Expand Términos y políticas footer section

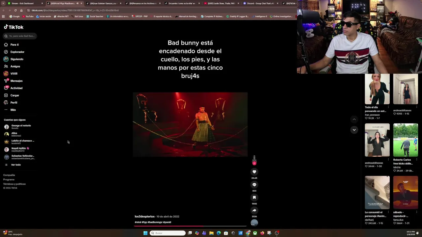[14, 184]
